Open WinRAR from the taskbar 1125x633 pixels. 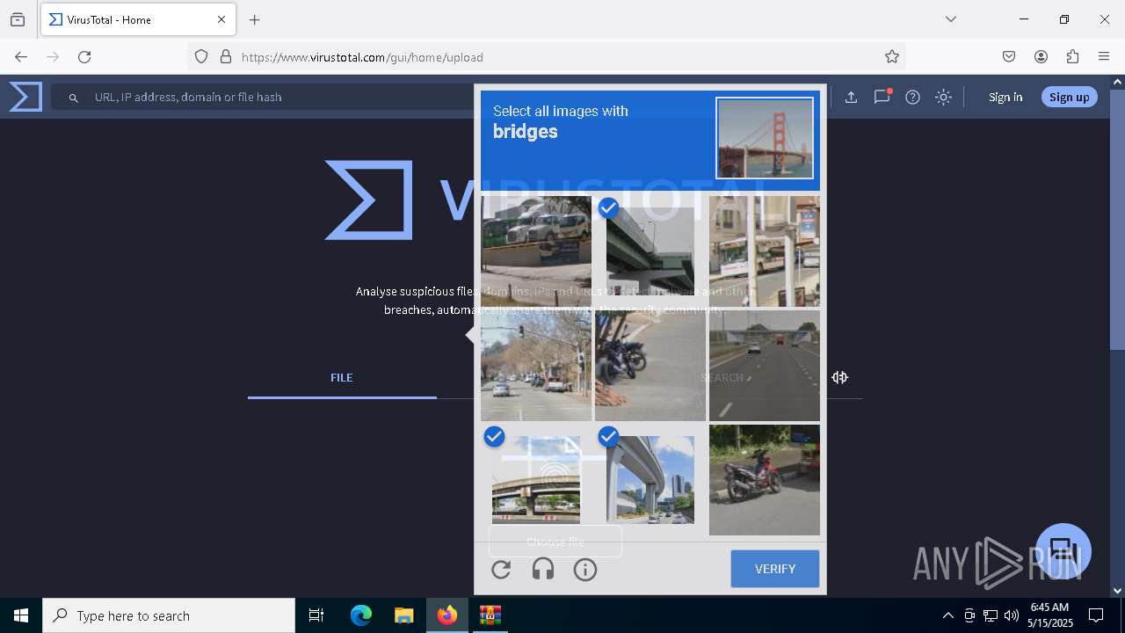coord(490,615)
